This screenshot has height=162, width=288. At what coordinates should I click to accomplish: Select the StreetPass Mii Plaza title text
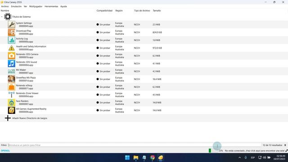point(26,78)
